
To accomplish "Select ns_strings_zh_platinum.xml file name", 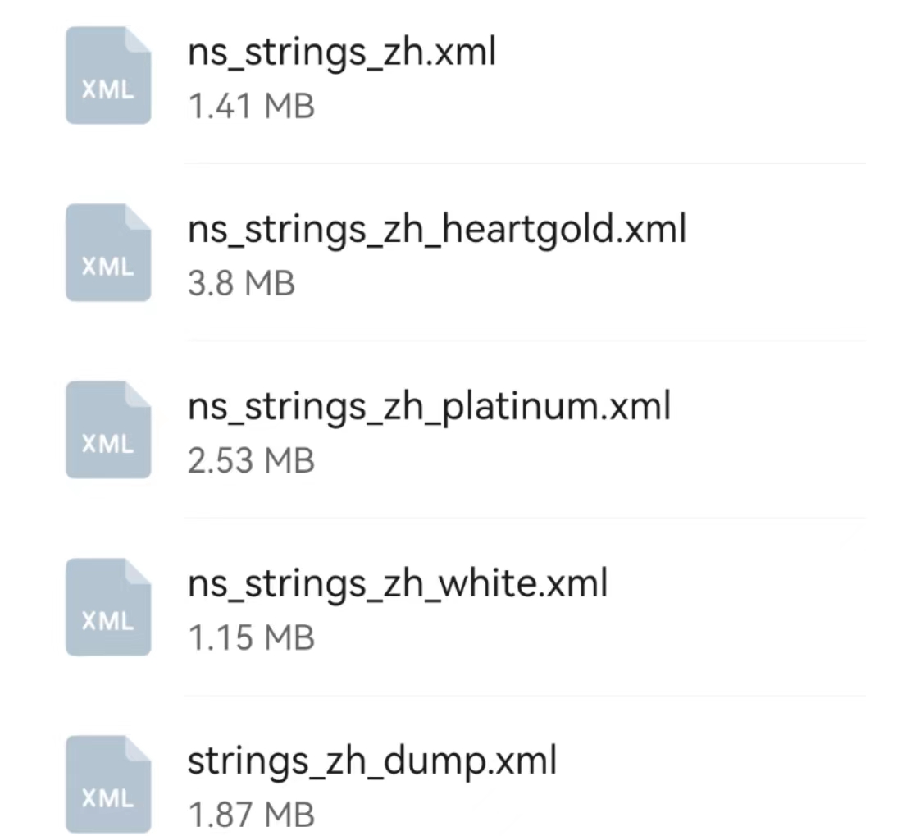I will 429,406.
